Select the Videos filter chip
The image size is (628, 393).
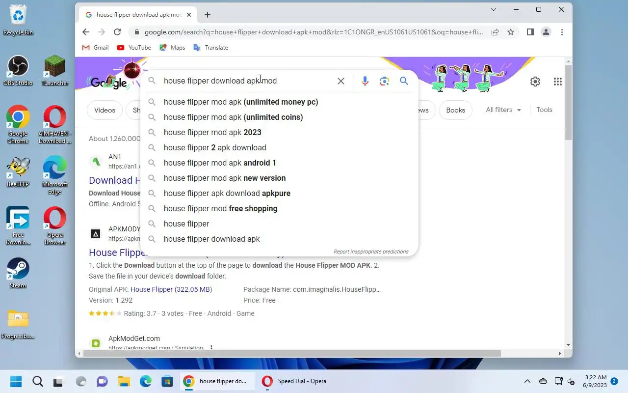[105, 110]
